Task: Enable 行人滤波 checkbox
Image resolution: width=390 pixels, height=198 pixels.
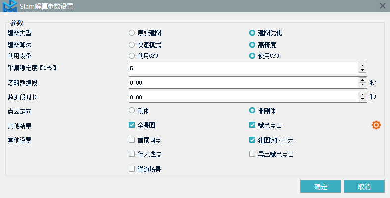Action: click(x=132, y=154)
